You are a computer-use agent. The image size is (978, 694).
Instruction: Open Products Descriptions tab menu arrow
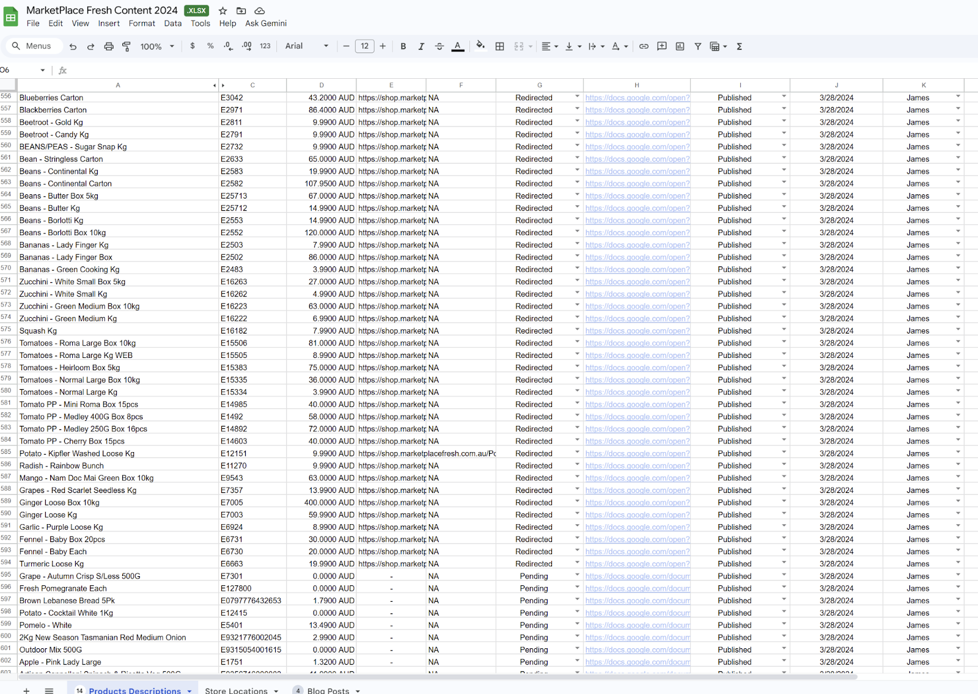[189, 691]
